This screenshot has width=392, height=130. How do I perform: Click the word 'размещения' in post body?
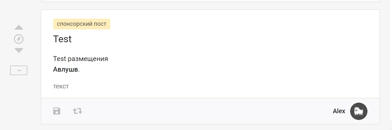tap(88, 59)
